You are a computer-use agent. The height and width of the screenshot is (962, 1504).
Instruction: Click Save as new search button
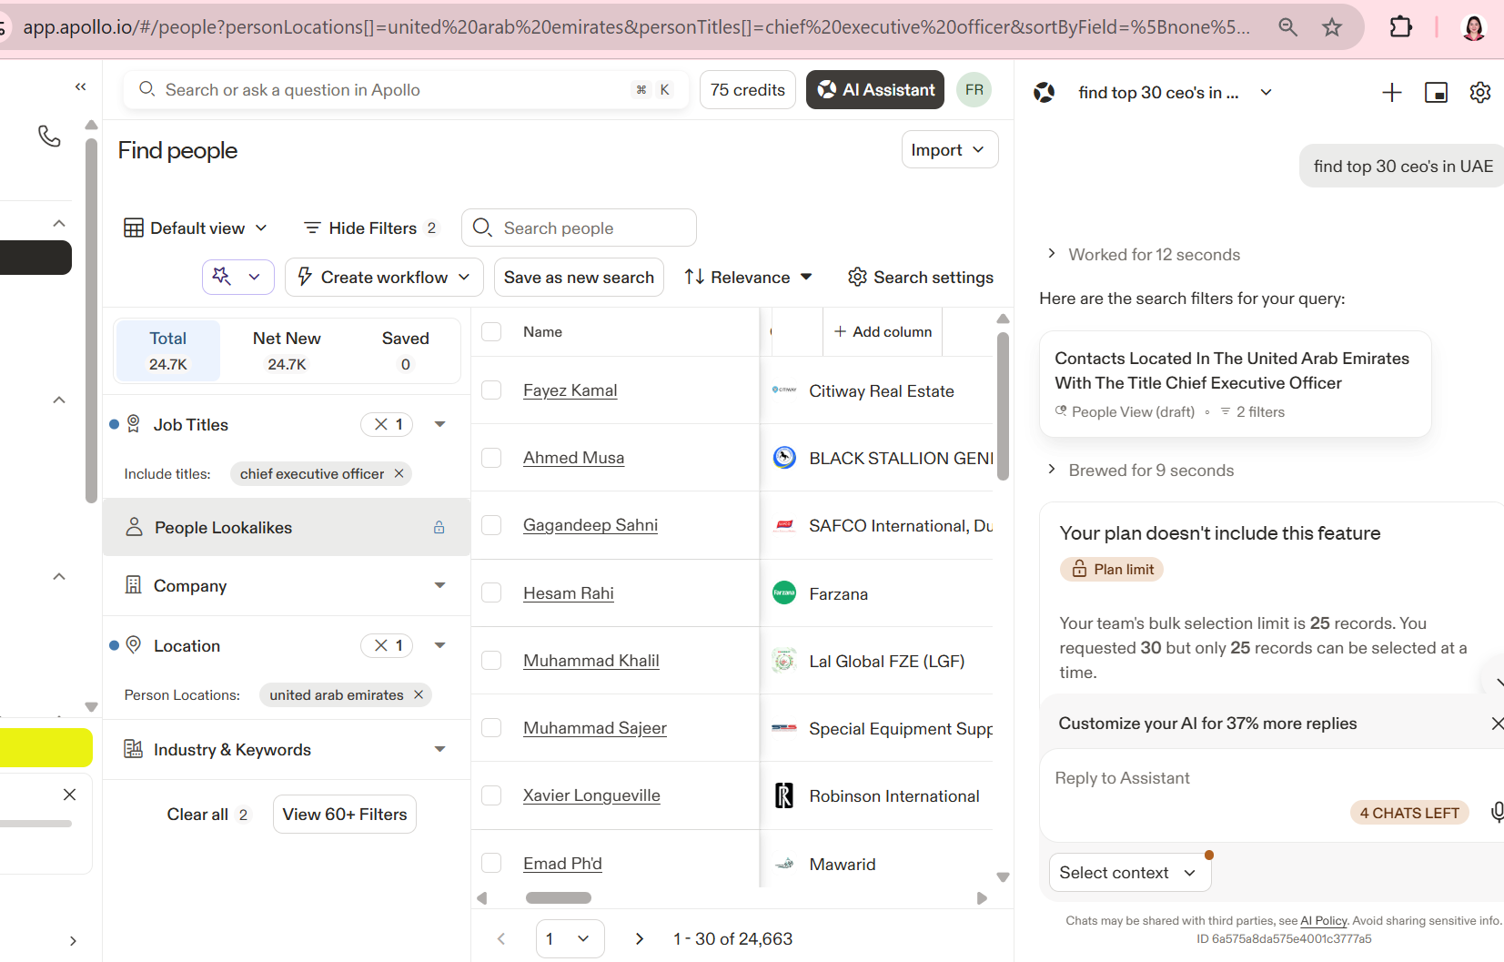tap(579, 277)
